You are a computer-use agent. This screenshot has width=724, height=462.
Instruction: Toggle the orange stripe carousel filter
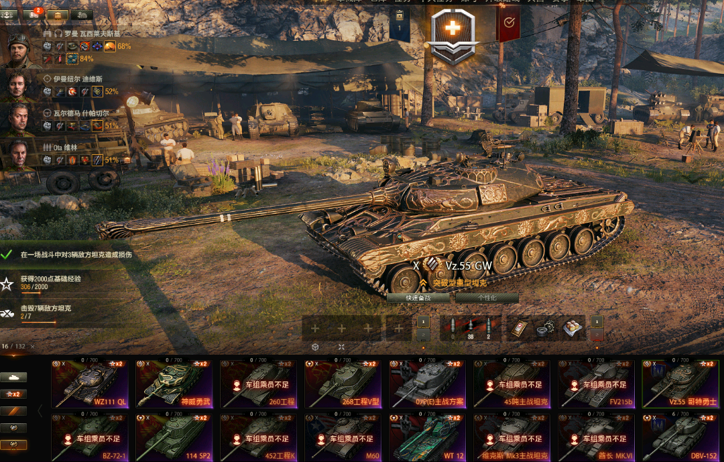click(13, 411)
